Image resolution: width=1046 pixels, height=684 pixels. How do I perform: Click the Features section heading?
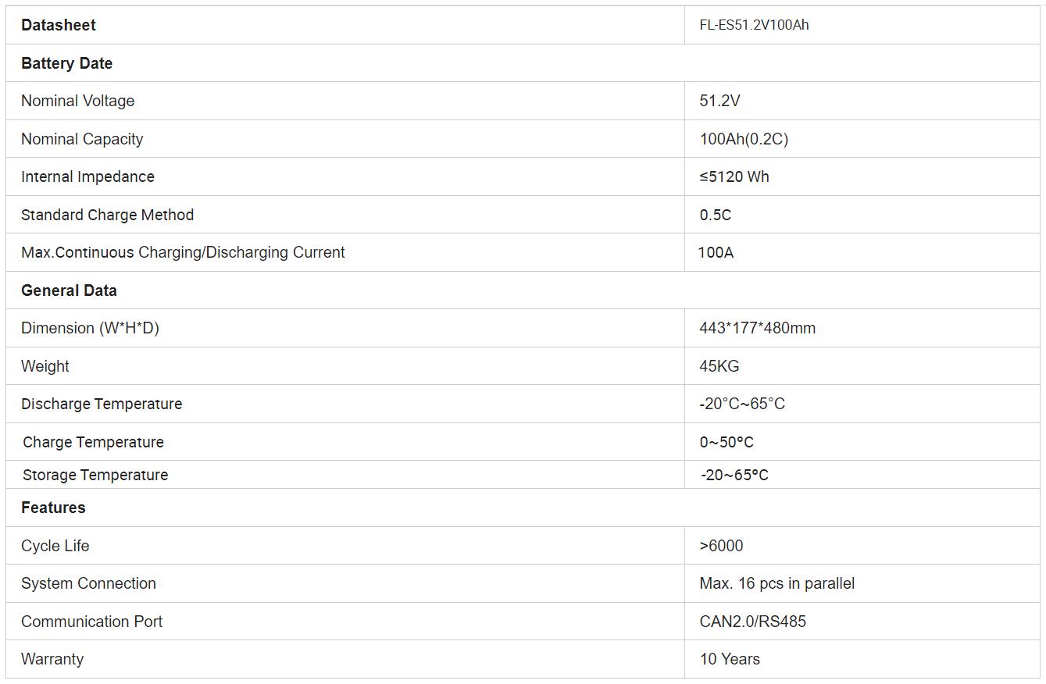[x=53, y=508]
